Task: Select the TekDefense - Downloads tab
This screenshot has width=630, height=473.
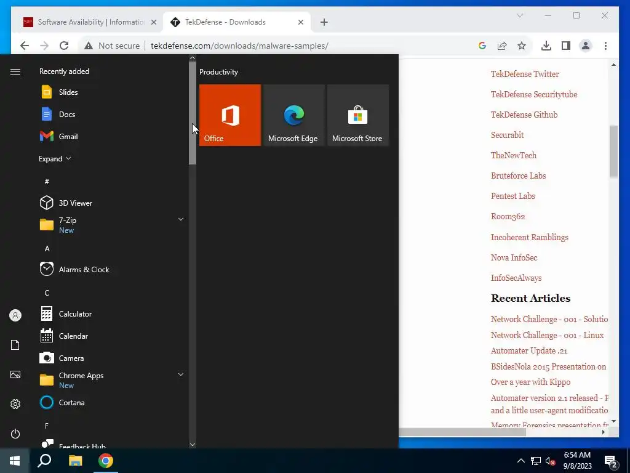Action: 237,22
